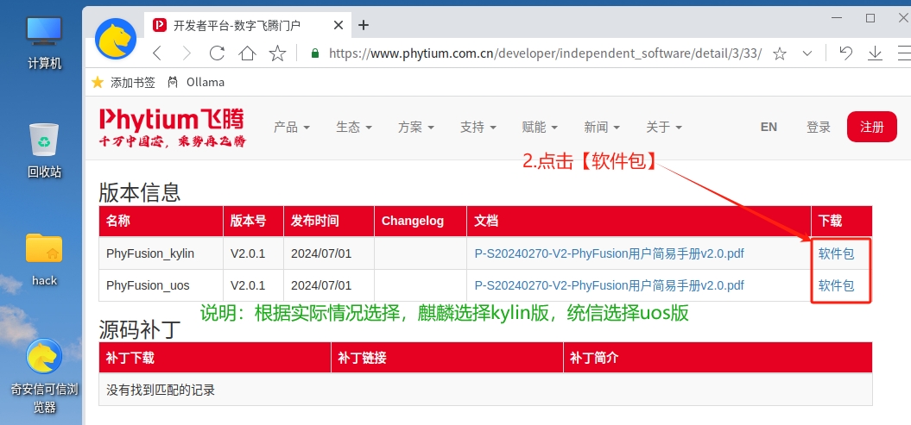Click the browser forward arrow

pyautogui.click(x=187, y=53)
